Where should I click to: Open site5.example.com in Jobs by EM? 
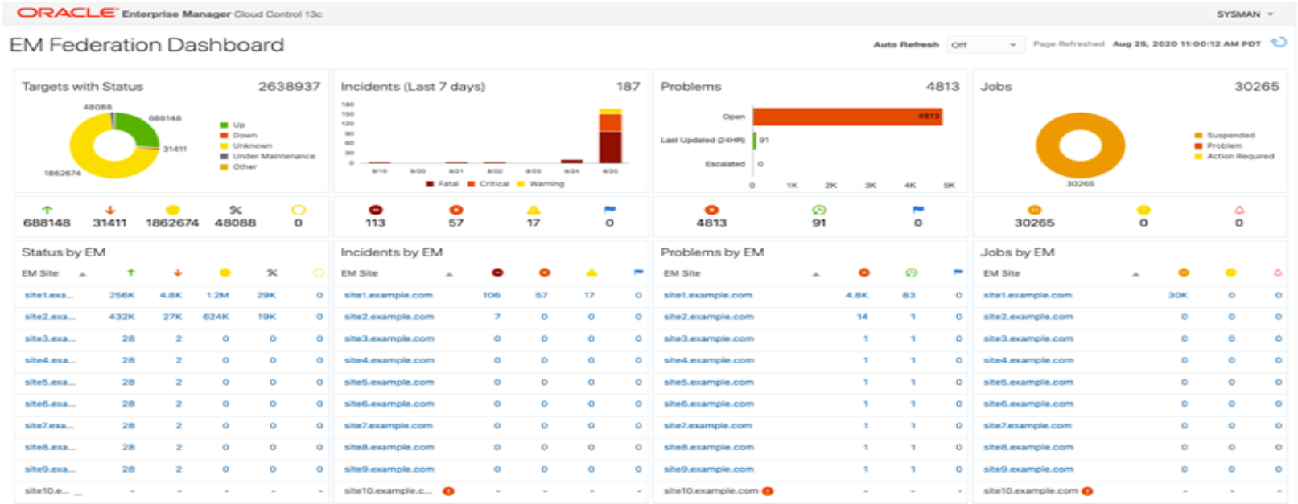(x=1028, y=382)
